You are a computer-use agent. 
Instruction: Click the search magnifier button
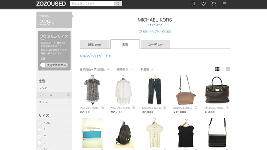118,4
